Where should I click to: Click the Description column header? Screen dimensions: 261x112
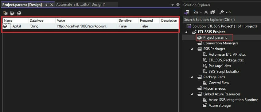(169, 21)
